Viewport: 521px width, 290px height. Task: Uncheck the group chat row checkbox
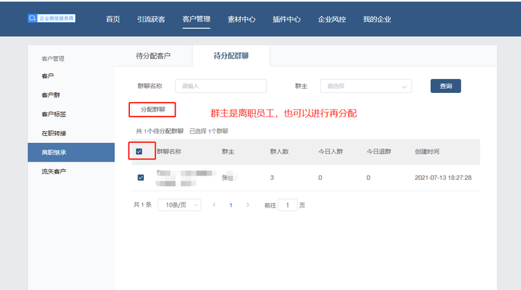(141, 178)
